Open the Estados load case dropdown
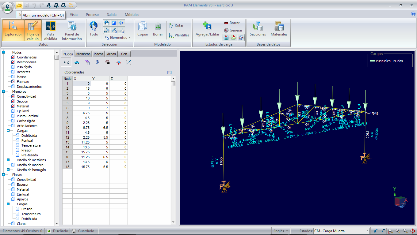Image resolution: width=417 pixels, height=235 pixels. pos(367,231)
